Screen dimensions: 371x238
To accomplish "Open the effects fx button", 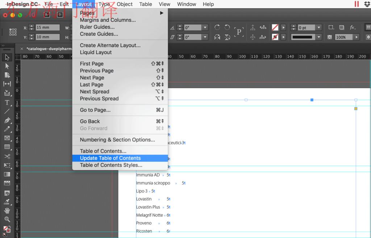I will point(353,27).
